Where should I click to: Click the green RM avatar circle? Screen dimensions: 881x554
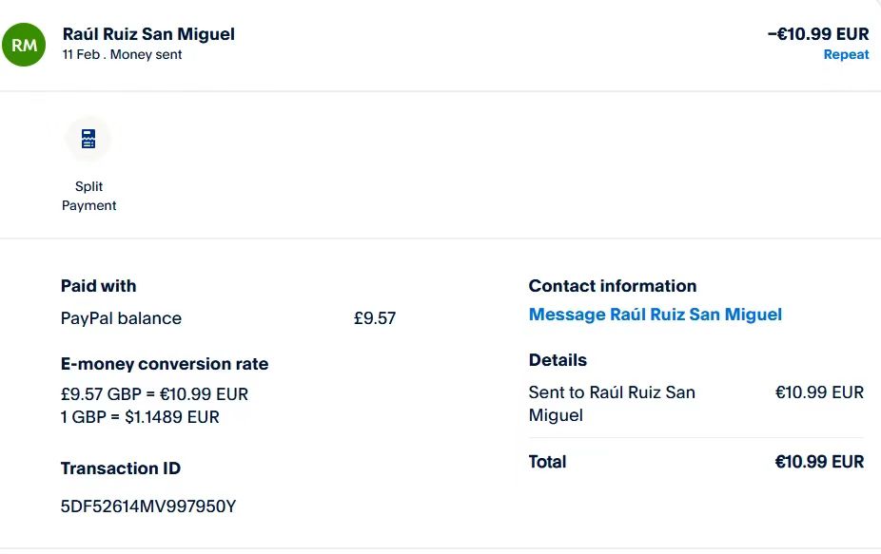point(25,45)
